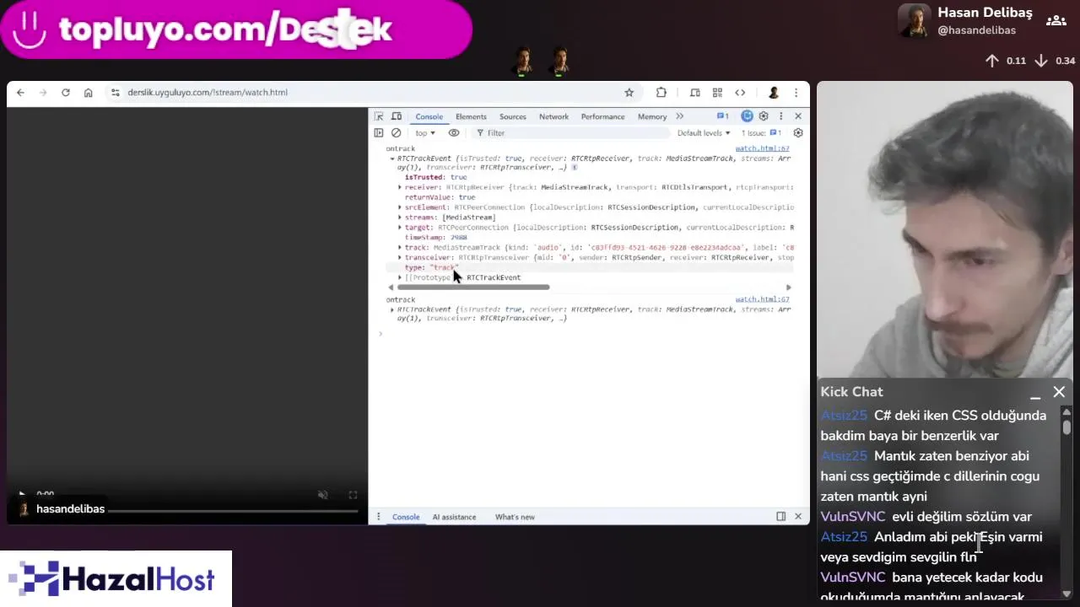Image resolution: width=1080 pixels, height=607 pixels.
Task: Expand the track: MediaStreamTrack property
Action: pyautogui.click(x=400, y=248)
